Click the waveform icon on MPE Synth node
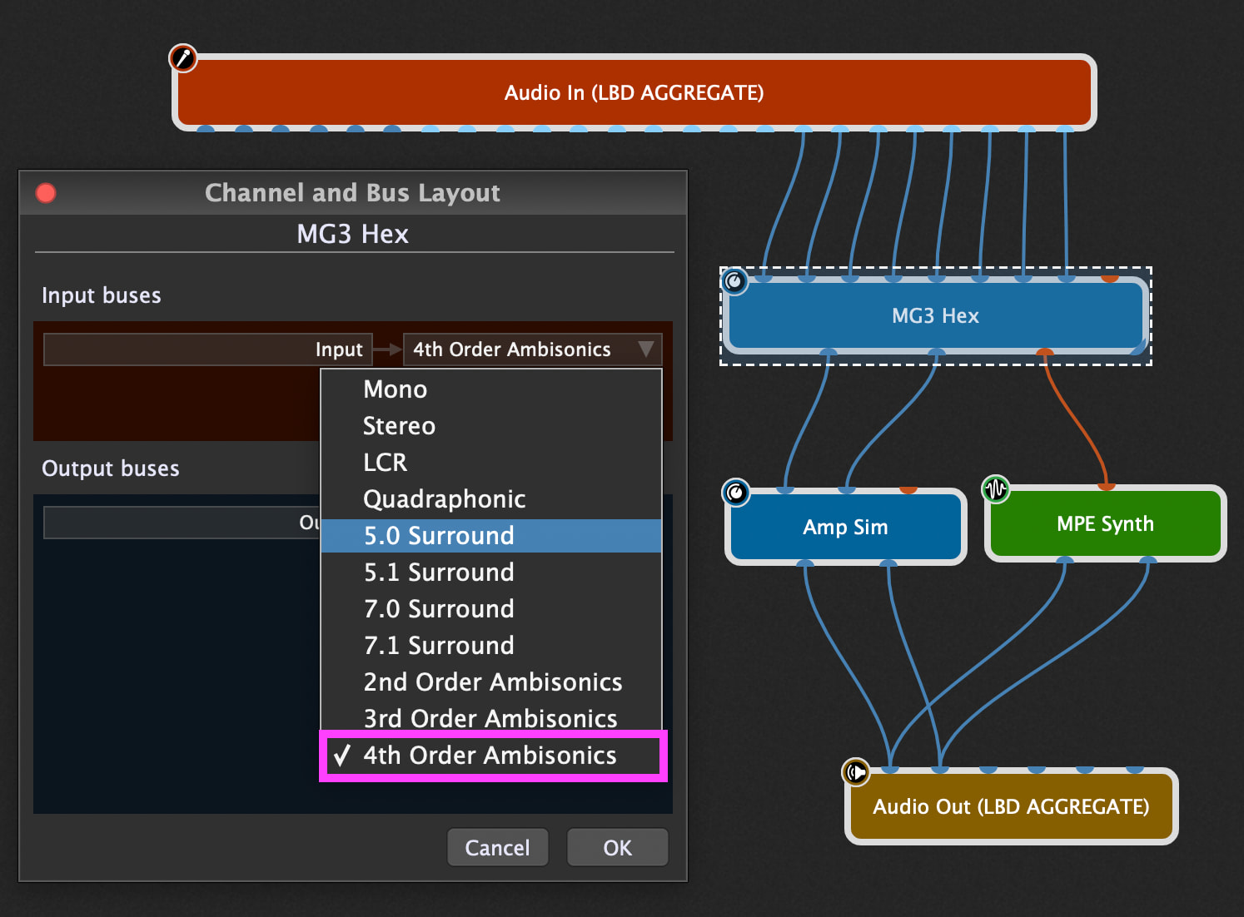Viewport: 1244px width, 917px height. click(996, 489)
